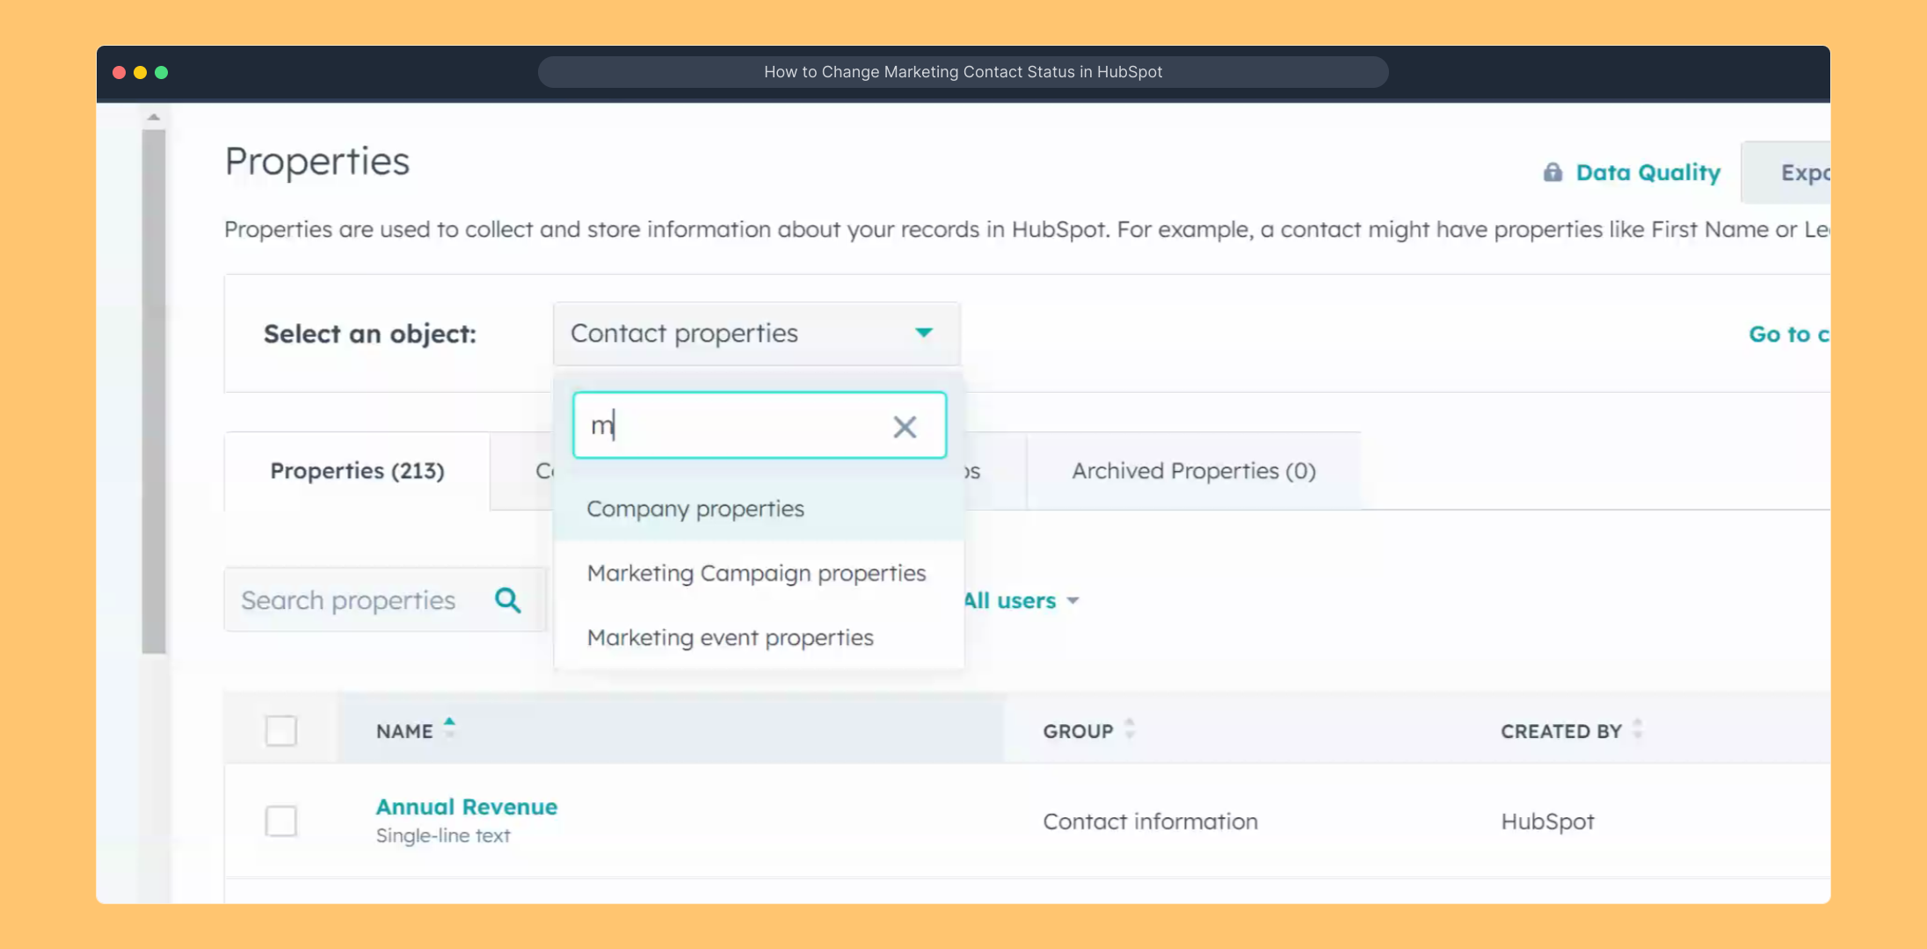Click scrollbar up arrow

point(154,117)
